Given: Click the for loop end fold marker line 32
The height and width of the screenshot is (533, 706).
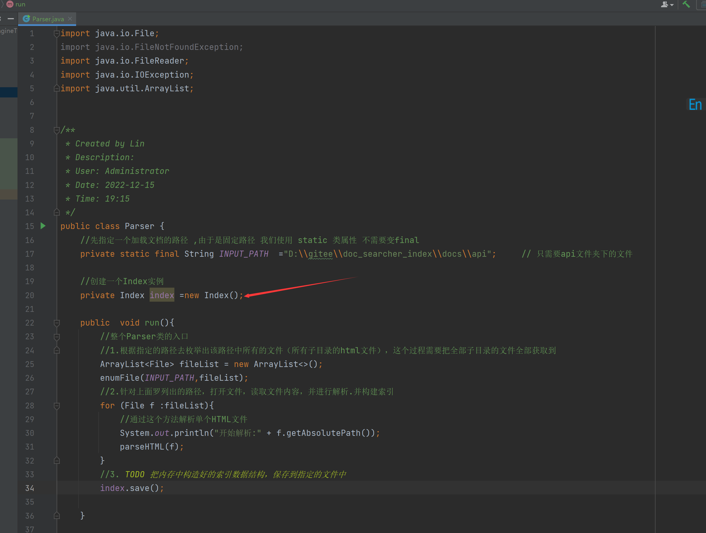Looking at the screenshot, I should pyautogui.click(x=57, y=461).
